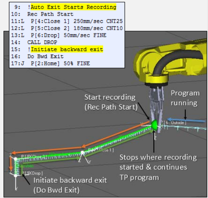Click the 'Initiate backward exit (Do Bwd Exit)' annotation

[70, 185]
